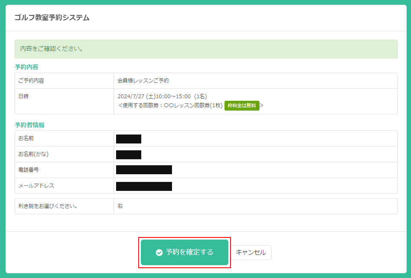This screenshot has width=411, height=278.
Task: Select the ご予約内容 row label
Action: pyautogui.click(x=31, y=81)
